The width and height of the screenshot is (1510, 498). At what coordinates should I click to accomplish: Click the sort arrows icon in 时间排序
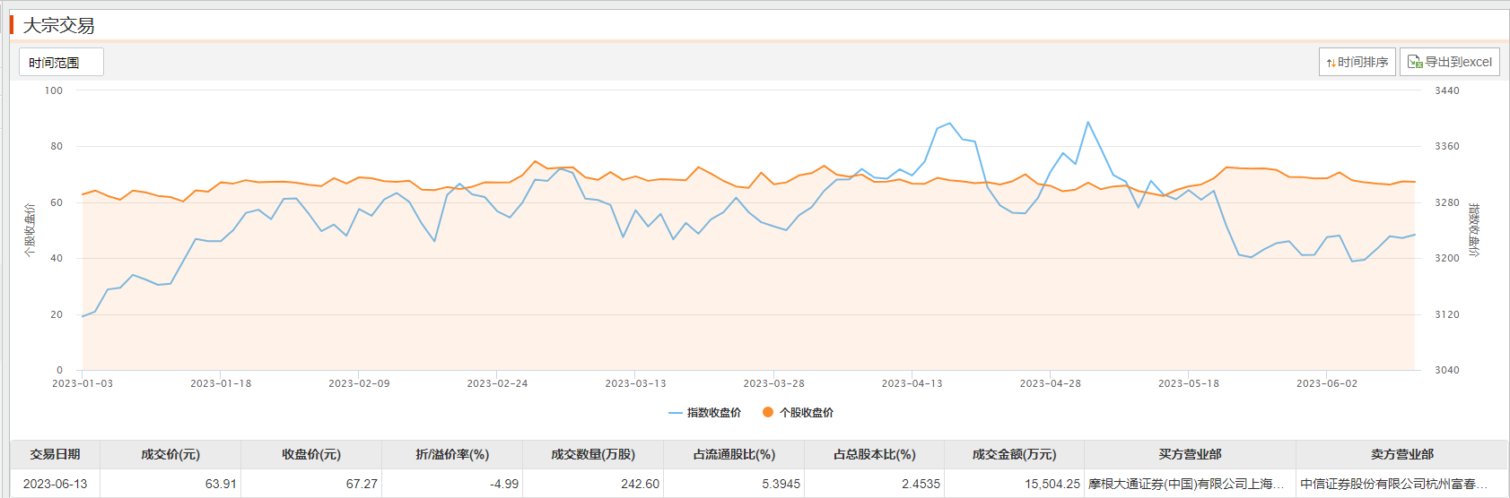[x=1331, y=63]
